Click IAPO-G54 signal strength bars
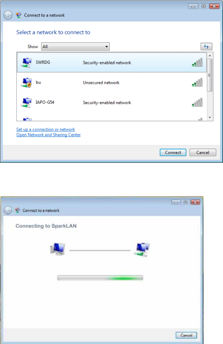Screen dimensions: 223x344 tap(197, 102)
